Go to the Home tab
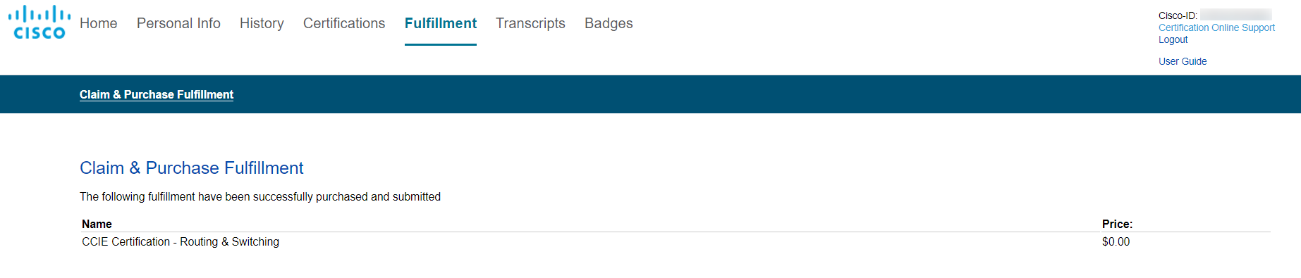Screen dimensions: 1301x278 (99, 23)
